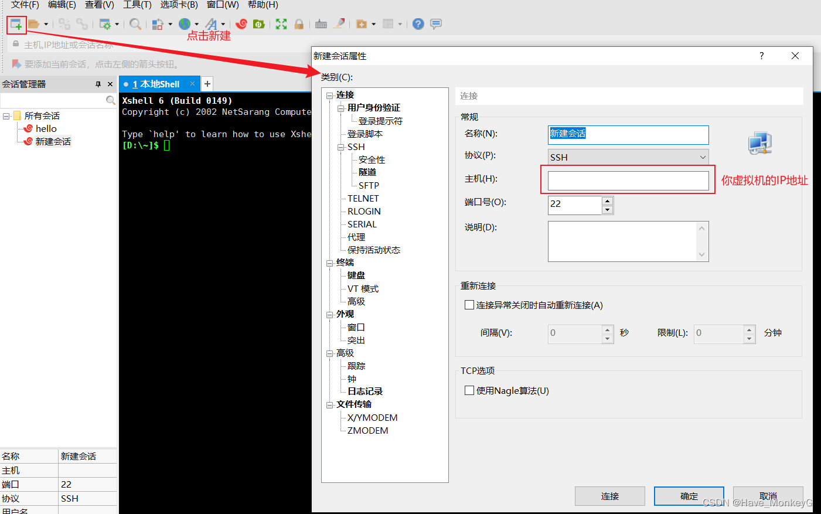Click the keyboard mapping toolbar icon
This screenshot has width=821, height=514.
click(321, 24)
